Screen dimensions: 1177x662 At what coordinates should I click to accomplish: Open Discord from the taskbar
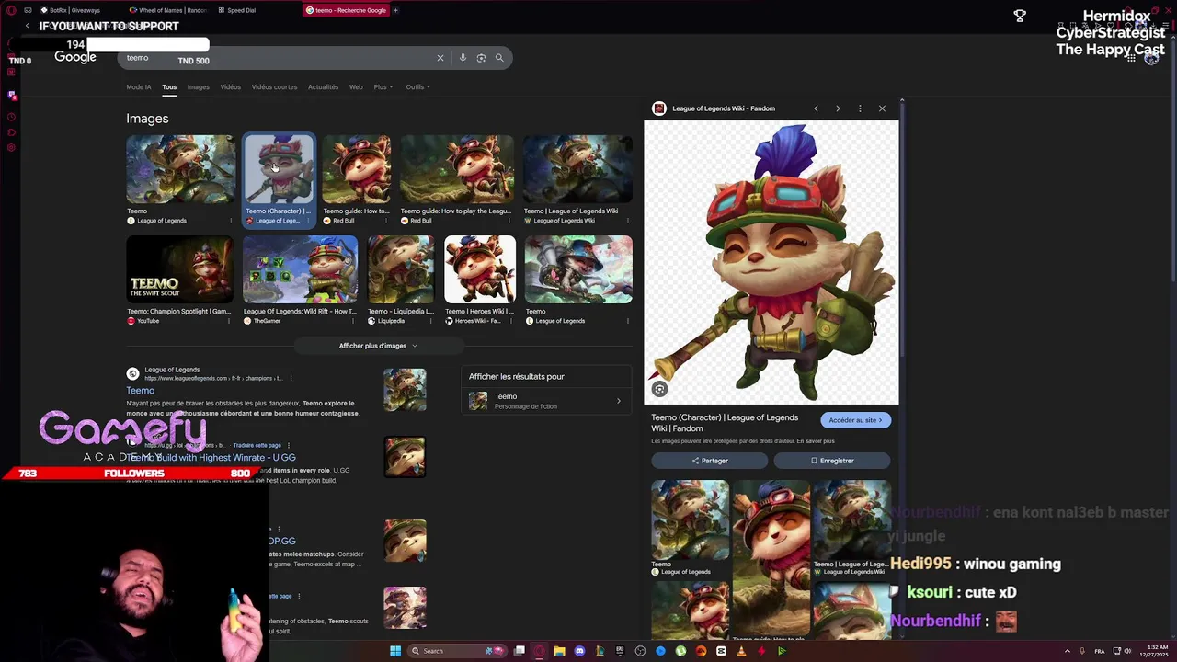(x=579, y=651)
